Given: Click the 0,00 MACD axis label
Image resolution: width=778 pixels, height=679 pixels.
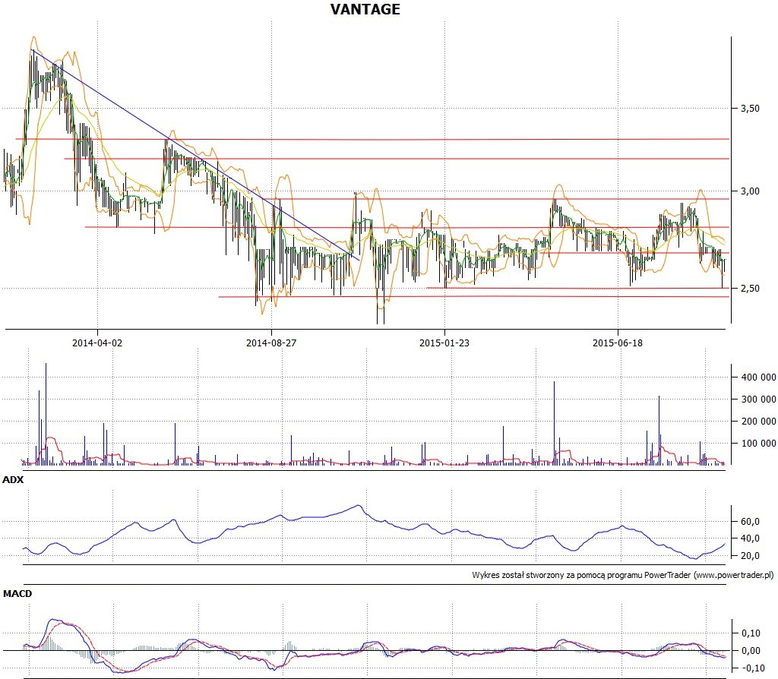Looking at the screenshot, I should [x=751, y=651].
